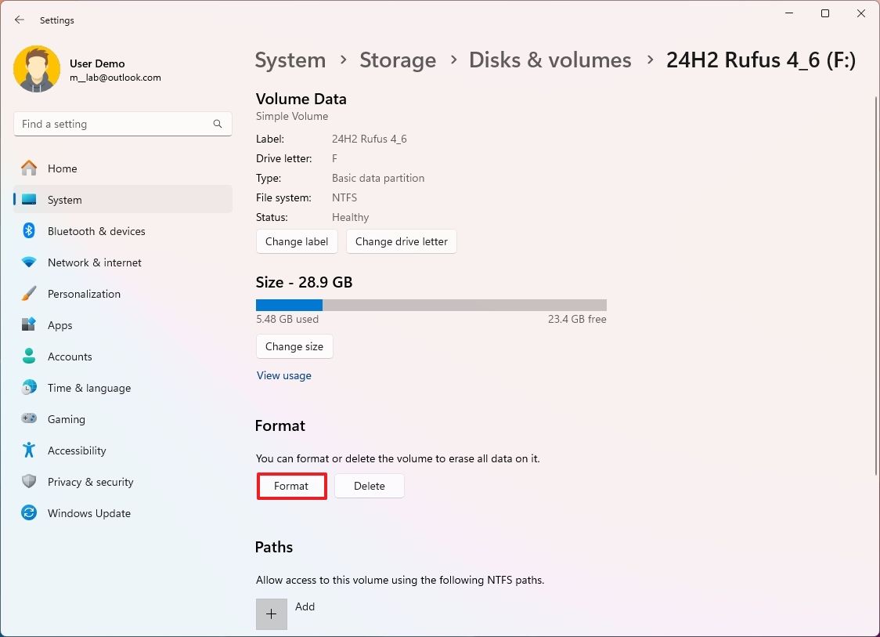Click the Format button
880x637 pixels.
tap(291, 486)
